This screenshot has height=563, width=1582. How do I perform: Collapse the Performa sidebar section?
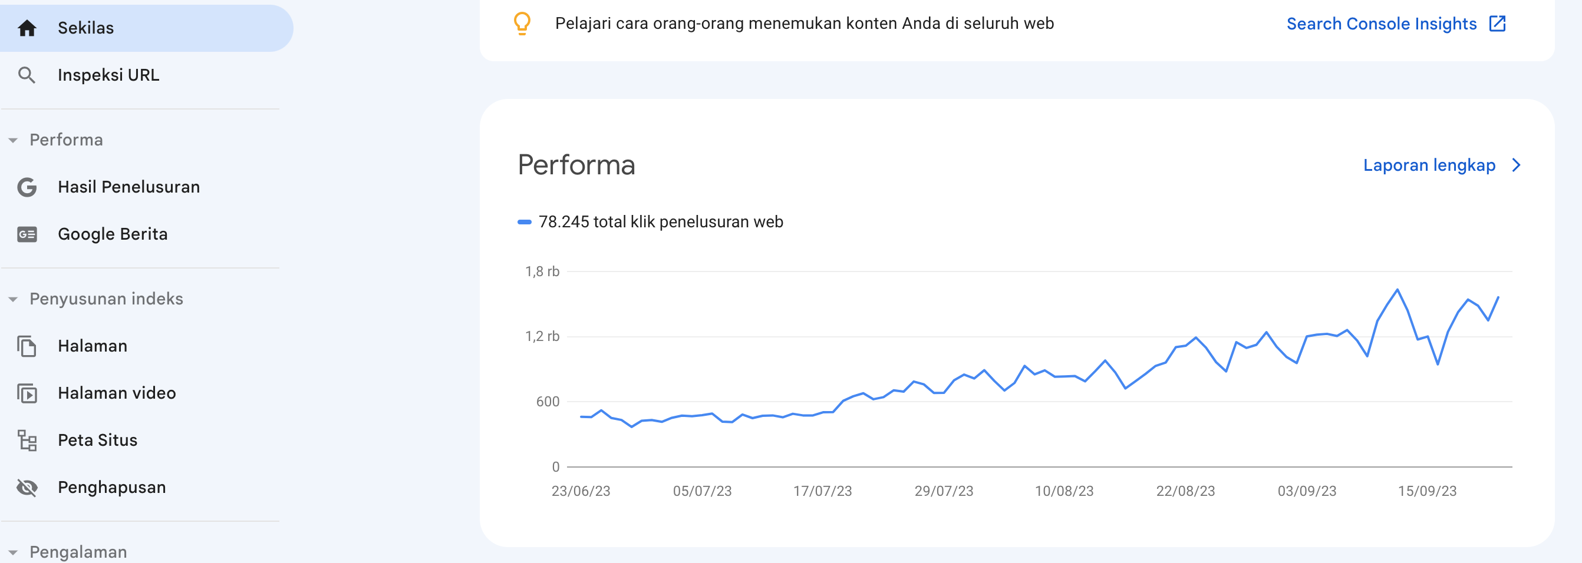tap(13, 140)
